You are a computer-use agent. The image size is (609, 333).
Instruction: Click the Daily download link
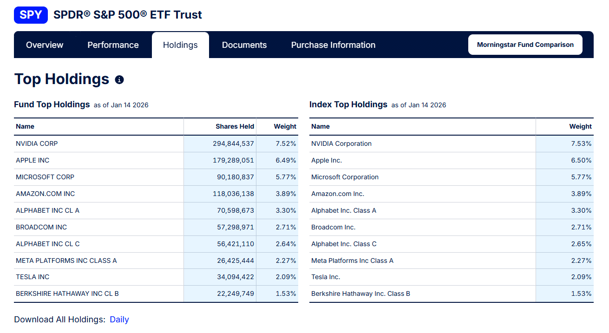(x=119, y=320)
